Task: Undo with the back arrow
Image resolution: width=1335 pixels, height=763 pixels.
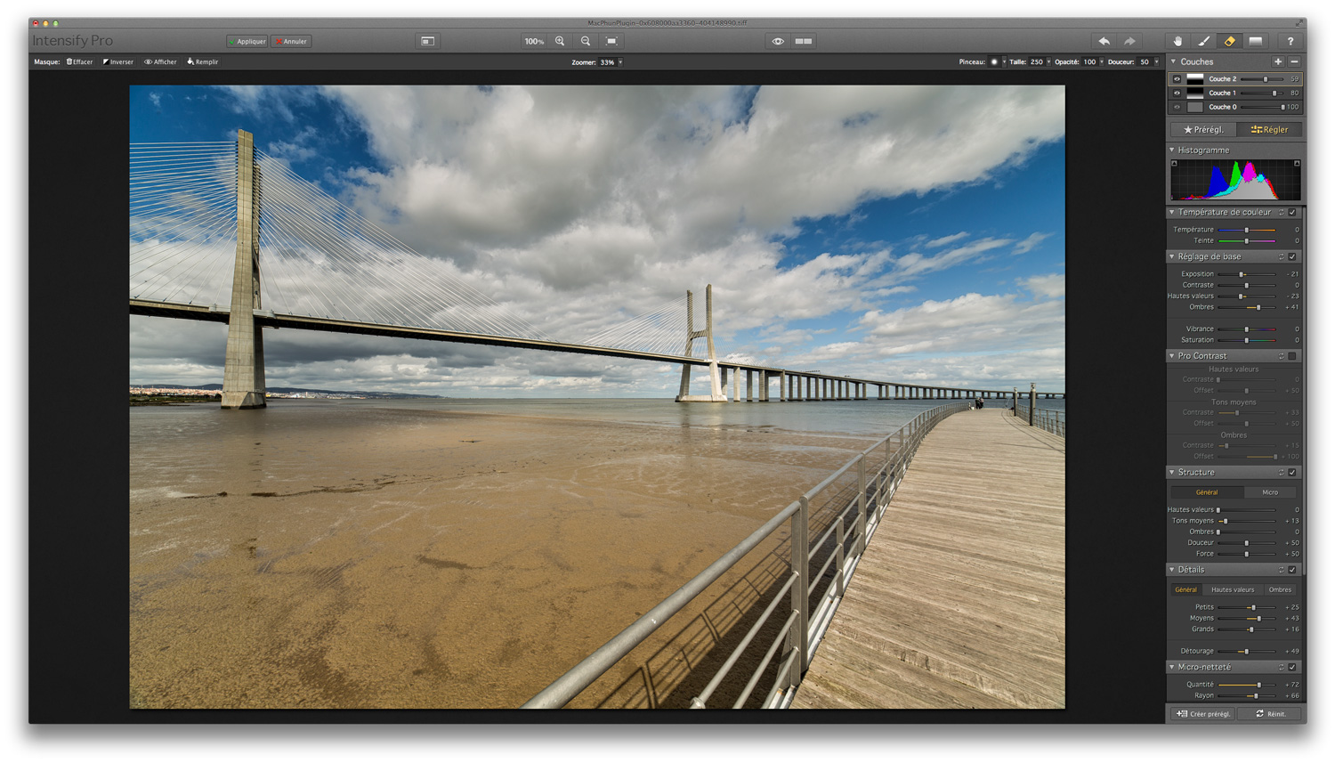Action: [x=1104, y=41]
